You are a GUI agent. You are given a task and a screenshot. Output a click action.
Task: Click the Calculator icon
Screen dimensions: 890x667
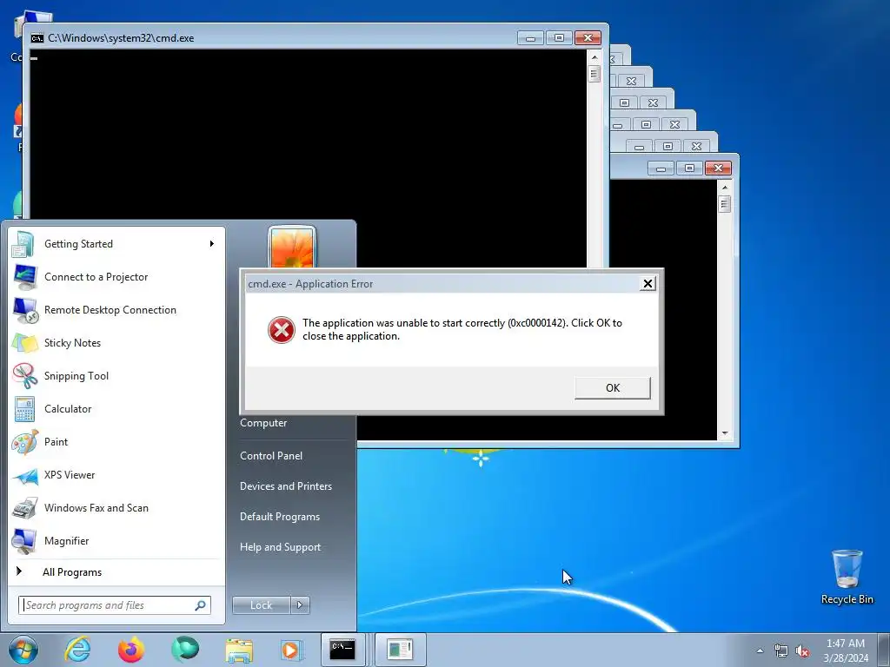(25, 409)
